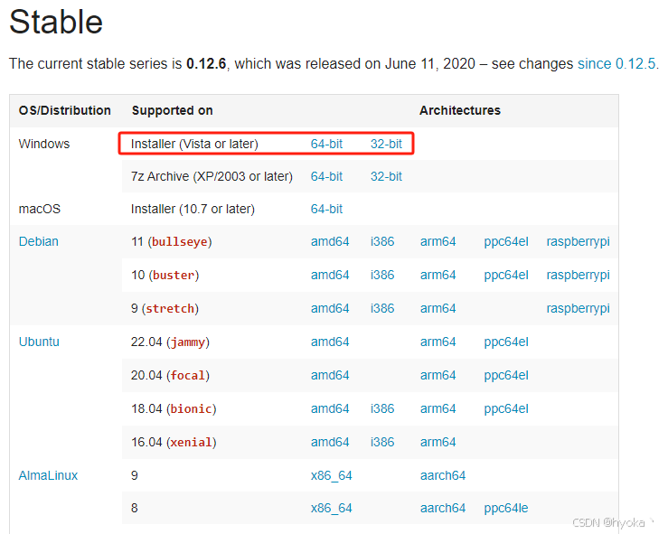Get Ubuntu 18.04 bionic arm64 package
The height and width of the screenshot is (534, 668).
(x=437, y=408)
